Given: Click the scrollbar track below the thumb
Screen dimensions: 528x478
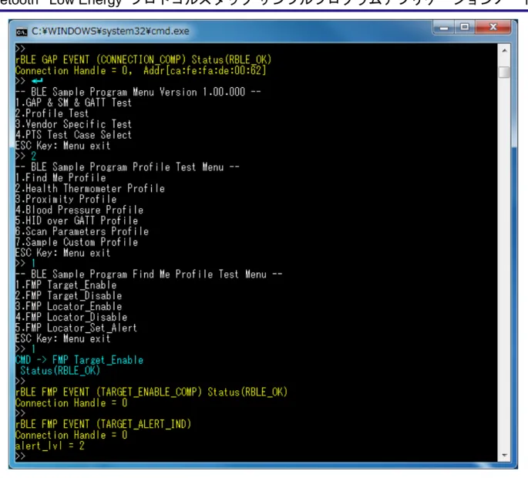Looking at the screenshot, I should point(504,263).
